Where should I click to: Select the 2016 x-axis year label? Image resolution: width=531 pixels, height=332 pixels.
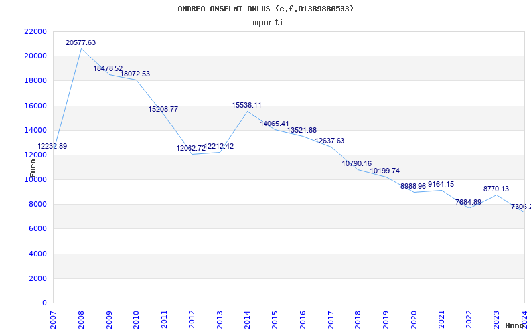pos(303,319)
